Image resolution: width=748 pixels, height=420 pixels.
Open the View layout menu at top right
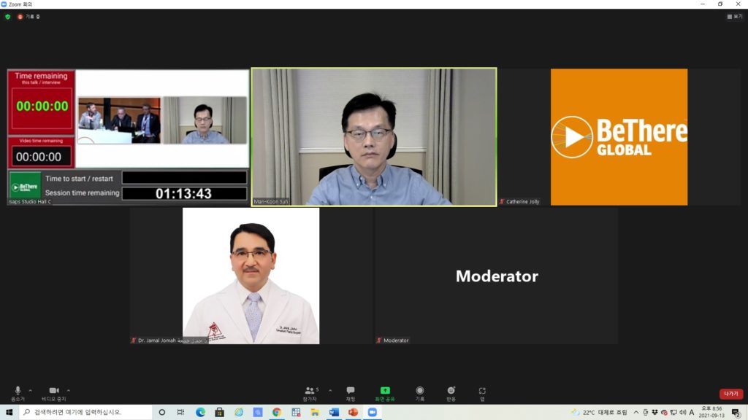pyautogui.click(x=734, y=16)
